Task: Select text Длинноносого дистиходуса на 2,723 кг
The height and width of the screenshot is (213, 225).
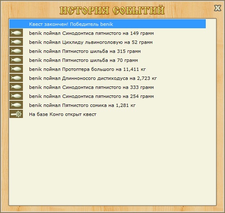Action: tap(109, 78)
